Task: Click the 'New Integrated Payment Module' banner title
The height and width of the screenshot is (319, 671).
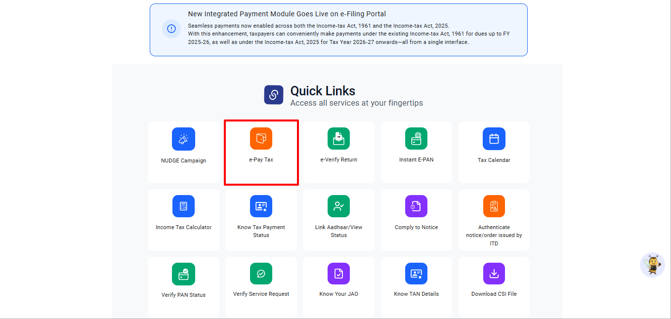Action: 287,14
